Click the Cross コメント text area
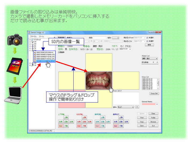 pos(126,99)
